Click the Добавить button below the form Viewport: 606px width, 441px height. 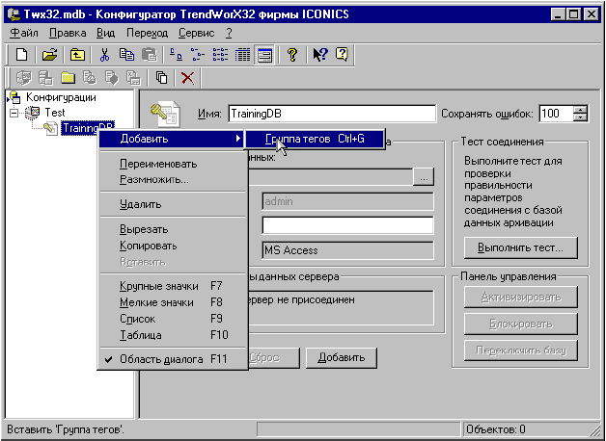pyautogui.click(x=342, y=358)
